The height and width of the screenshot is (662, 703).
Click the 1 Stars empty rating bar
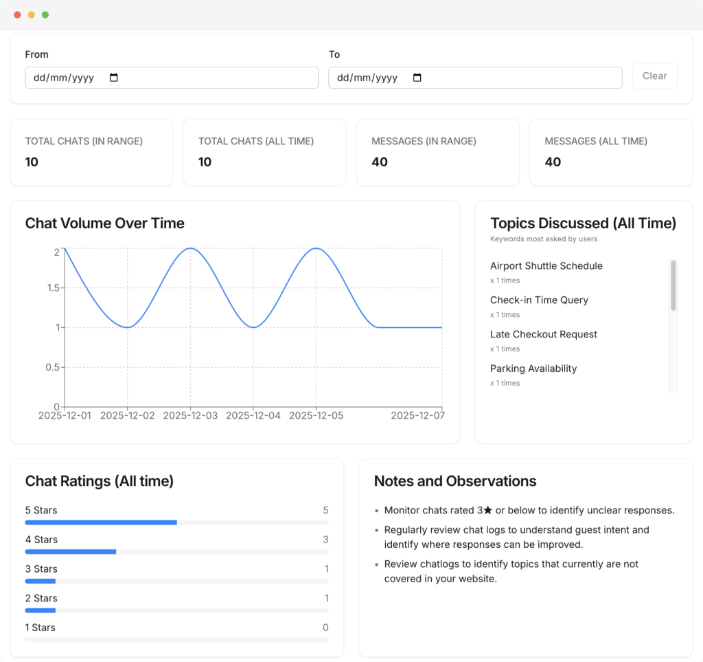coord(176,639)
